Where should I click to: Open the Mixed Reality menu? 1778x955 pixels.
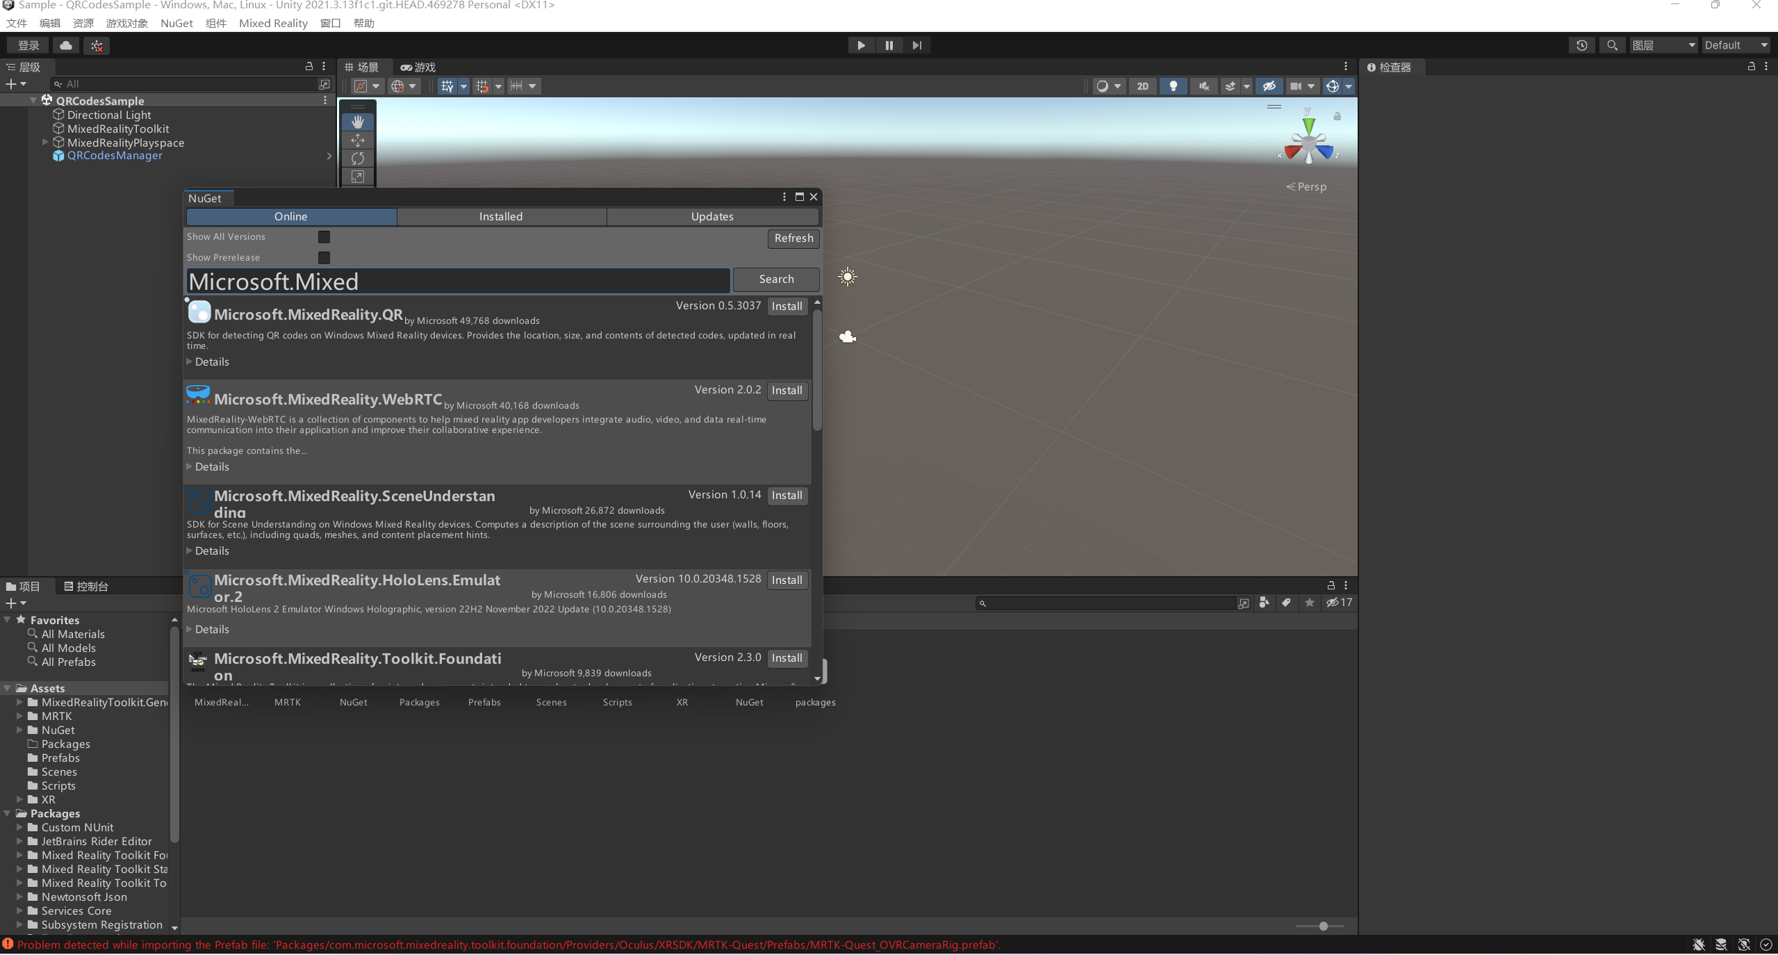pos(273,24)
